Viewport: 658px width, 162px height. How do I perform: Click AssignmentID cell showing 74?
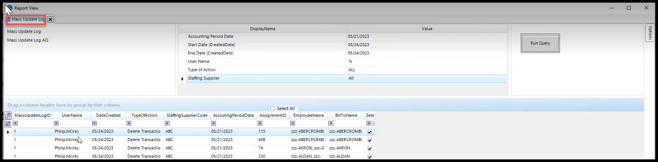click(x=272, y=148)
